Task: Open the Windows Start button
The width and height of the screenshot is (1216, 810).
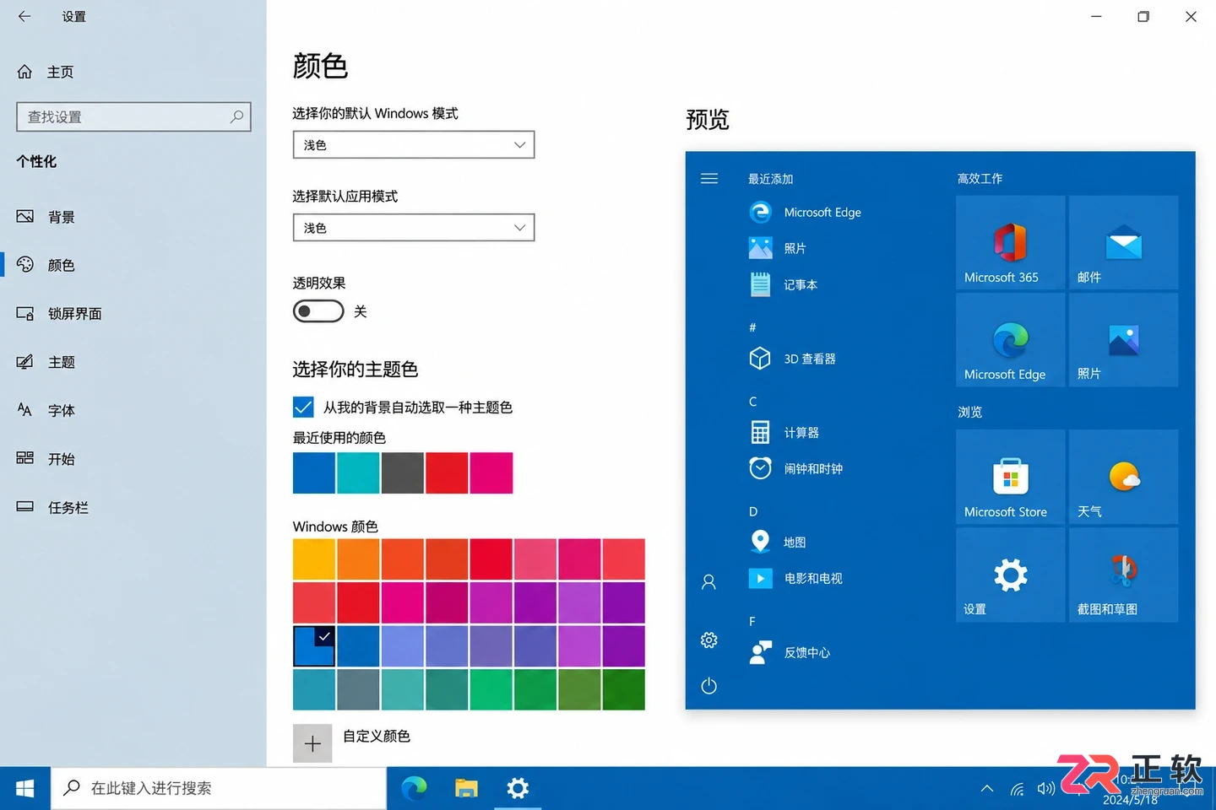Action: 25,788
